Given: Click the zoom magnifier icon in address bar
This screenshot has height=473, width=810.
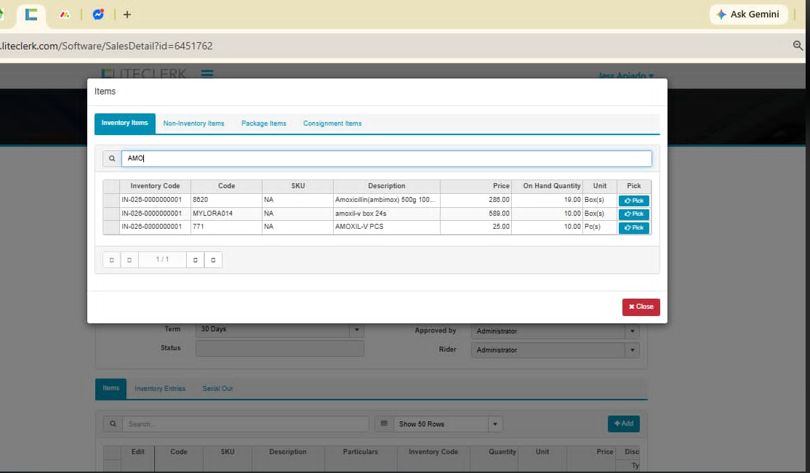Looking at the screenshot, I should [x=798, y=46].
